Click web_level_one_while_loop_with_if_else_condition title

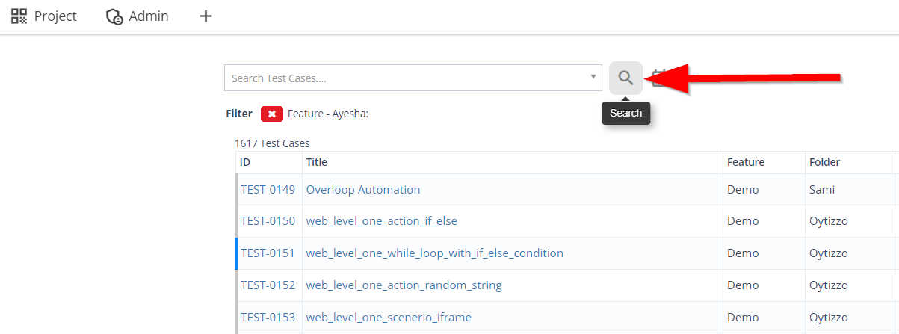click(434, 253)
